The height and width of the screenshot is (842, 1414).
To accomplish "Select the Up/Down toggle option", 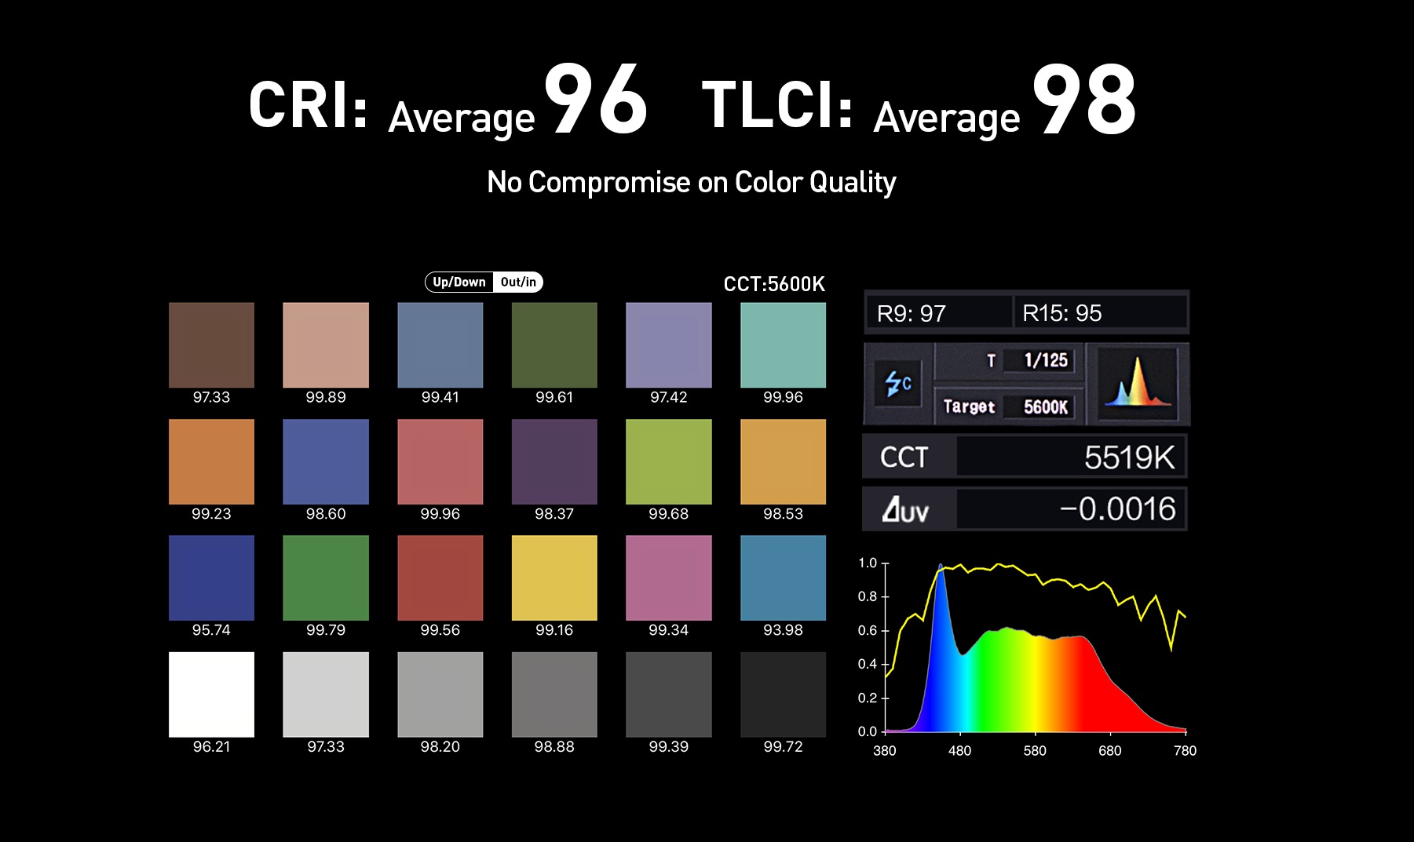I will pos(459,282).
